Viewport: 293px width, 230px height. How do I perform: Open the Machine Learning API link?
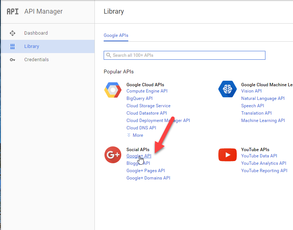(x=263, y=121)
